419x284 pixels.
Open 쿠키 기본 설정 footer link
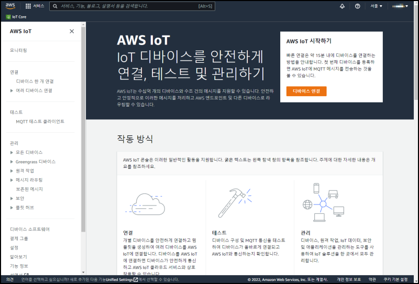395,279
